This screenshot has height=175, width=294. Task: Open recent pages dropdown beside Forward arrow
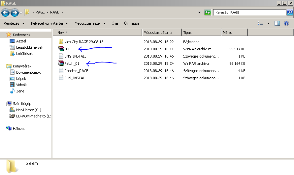[21, 13]
